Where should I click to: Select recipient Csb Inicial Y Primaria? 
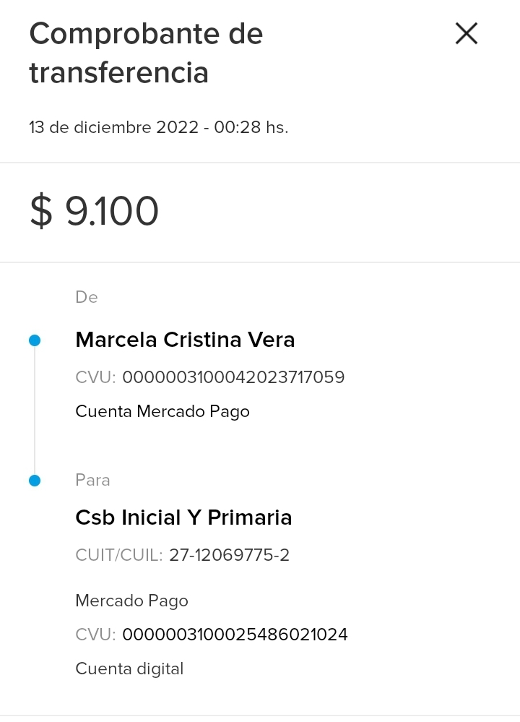[183, 517]
